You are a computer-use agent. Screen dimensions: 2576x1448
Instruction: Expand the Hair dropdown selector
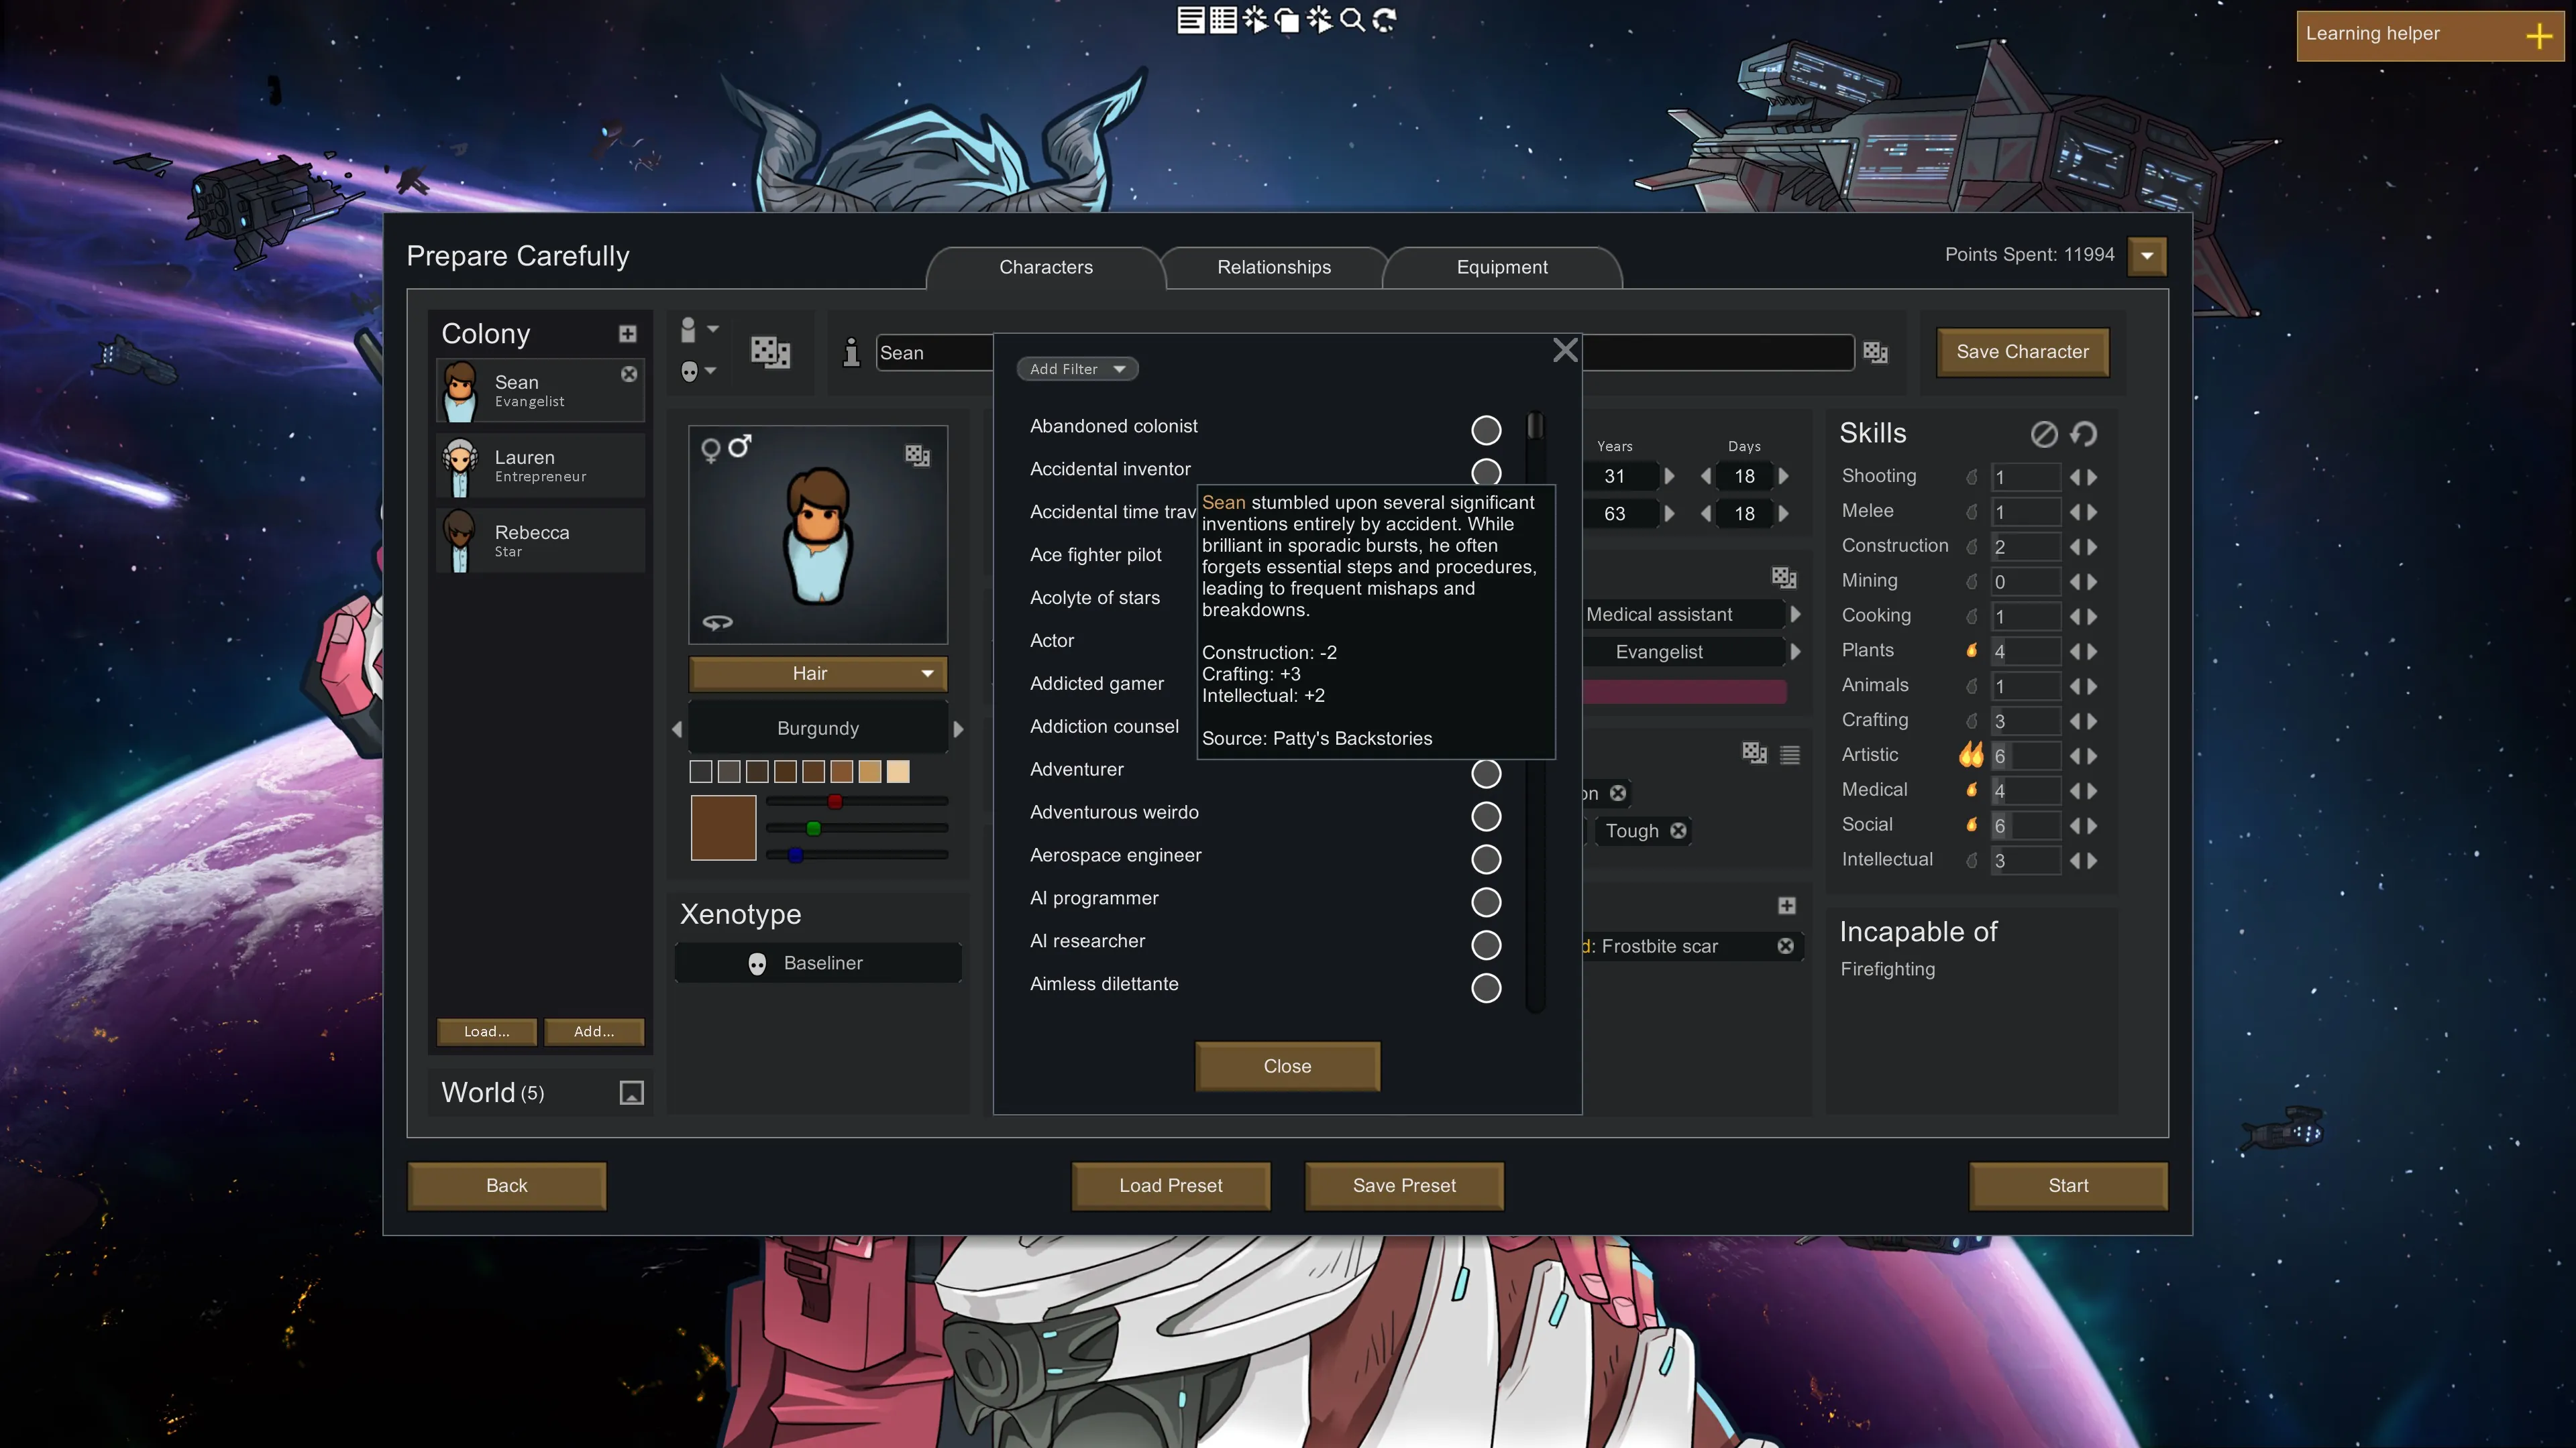click(x=817, y=674)
